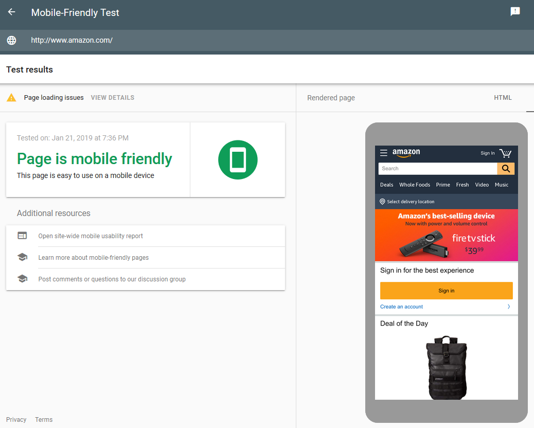Open the Amazon hamburger menu
The width and height of the screenshot is (534, 428).
click(383, 153)
